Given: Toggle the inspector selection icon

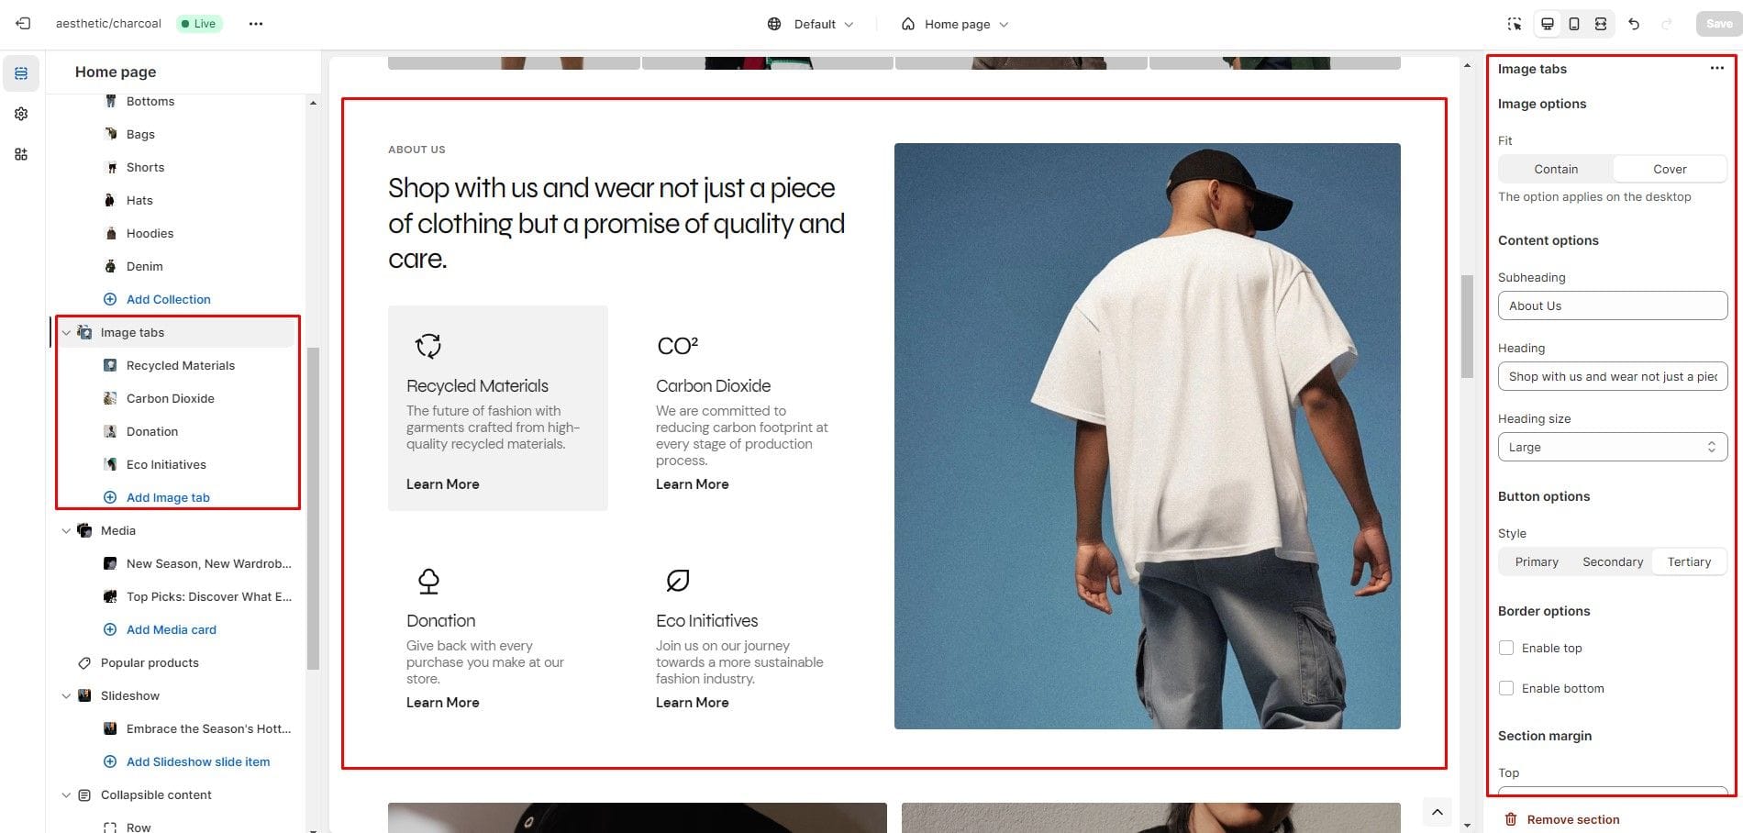Looking at the screenshot, I should (x=1515, y=24).
